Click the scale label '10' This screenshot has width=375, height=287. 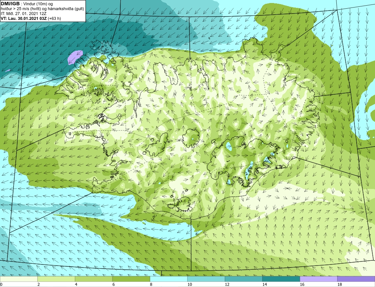coord(189,285)
